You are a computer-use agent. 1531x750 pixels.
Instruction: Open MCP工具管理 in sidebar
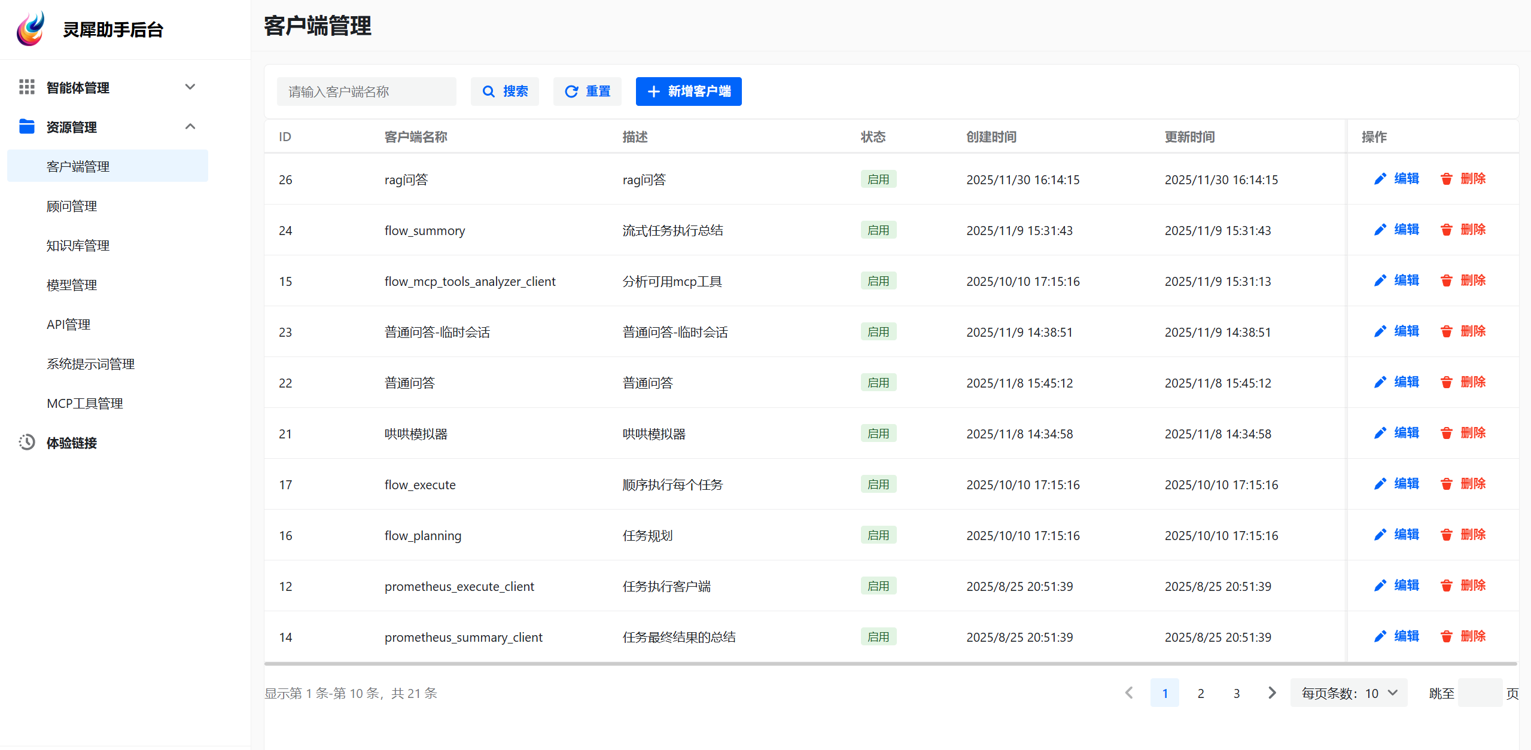[85, 404]
